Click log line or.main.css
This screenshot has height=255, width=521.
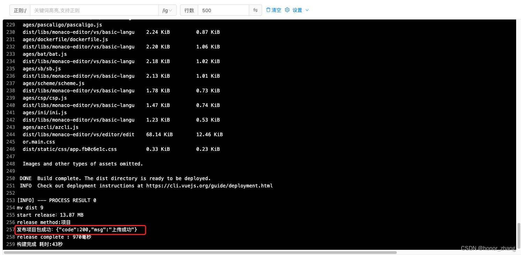coord(39,142)
